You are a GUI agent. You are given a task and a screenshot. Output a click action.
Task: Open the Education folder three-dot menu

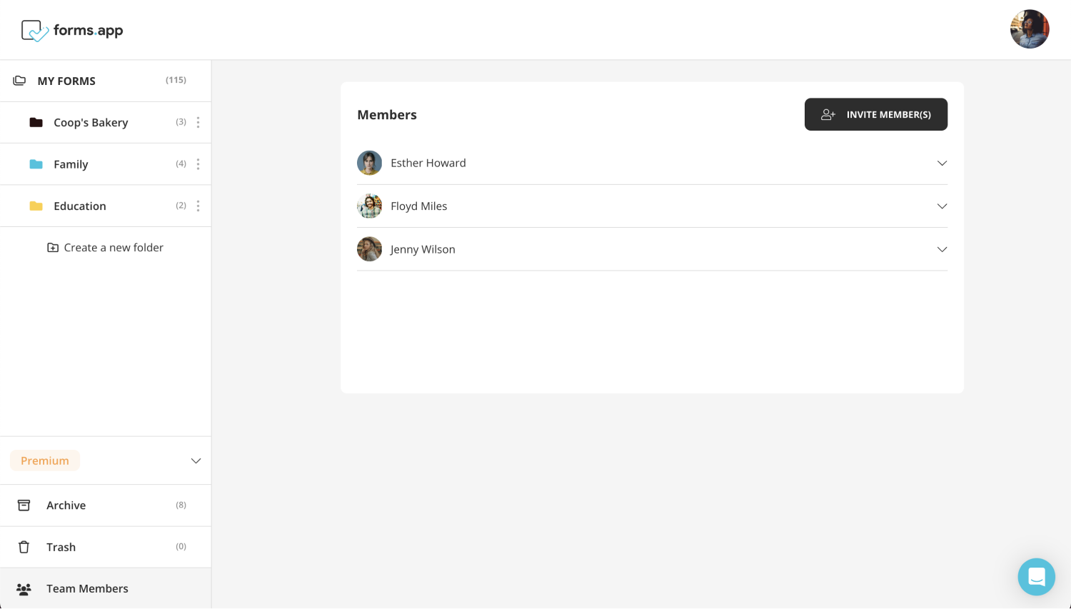(x=198, y=206)
